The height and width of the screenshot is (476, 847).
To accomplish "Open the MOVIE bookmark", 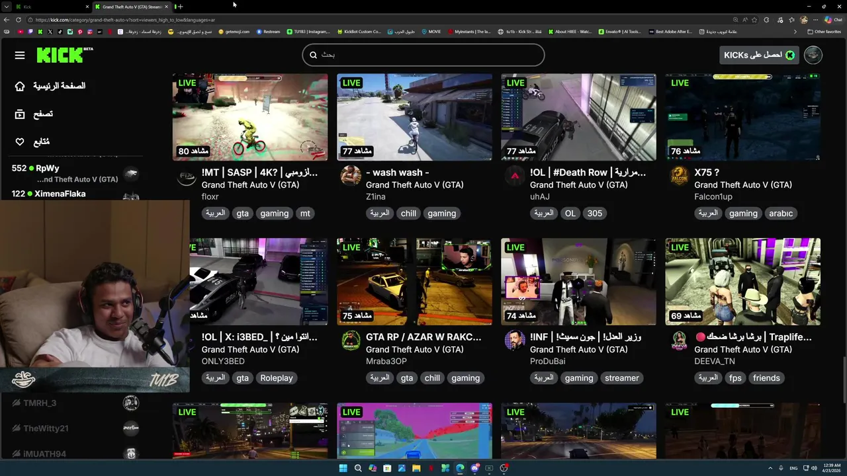I will (x=431, y=32).
